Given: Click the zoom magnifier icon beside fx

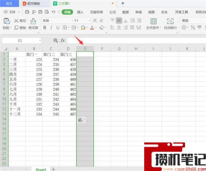Looking at the screenshot, I should click(56, 41).
